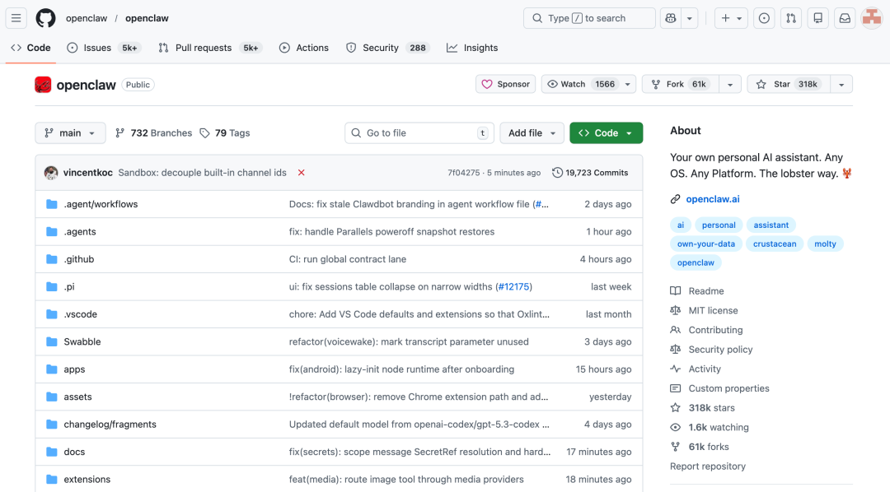Switch to the Issues tab
The height and width of the screenshot is (492, 890).
click(x=103, y=48)
